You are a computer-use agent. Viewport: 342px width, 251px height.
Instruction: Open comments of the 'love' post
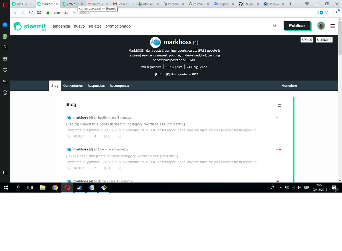pyautogui.click(x=107, y=168)
